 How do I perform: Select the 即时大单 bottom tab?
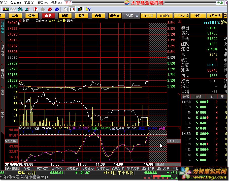pos(133,168)
